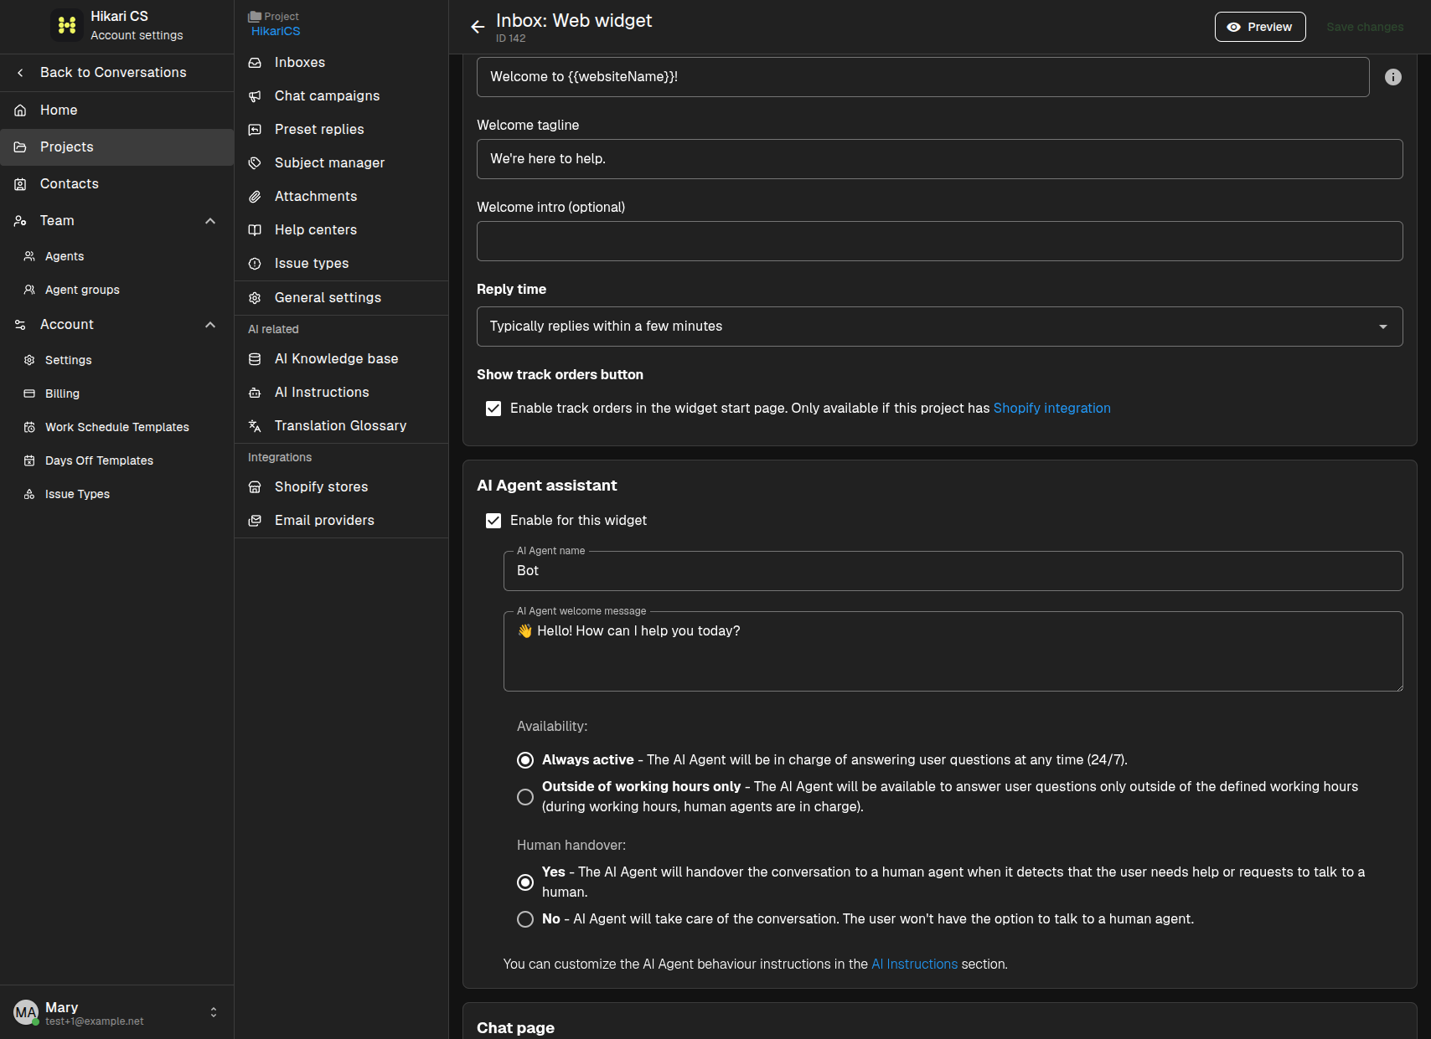
Task: Click the Contacts icon in sidebar
Action: coord(20,184)
